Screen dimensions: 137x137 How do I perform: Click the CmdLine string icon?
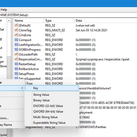[x=16, y=35]
